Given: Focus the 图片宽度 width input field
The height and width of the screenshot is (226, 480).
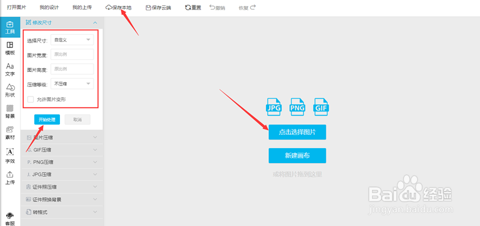Looking at the screenshot, I should point(72,55).
